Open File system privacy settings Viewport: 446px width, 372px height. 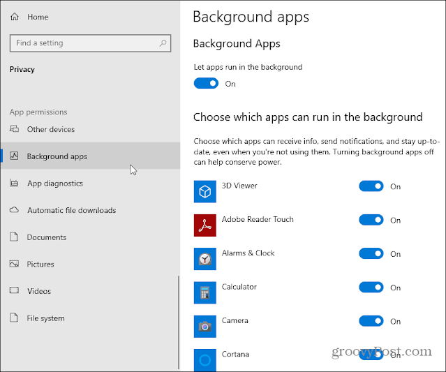click(90, 318)
